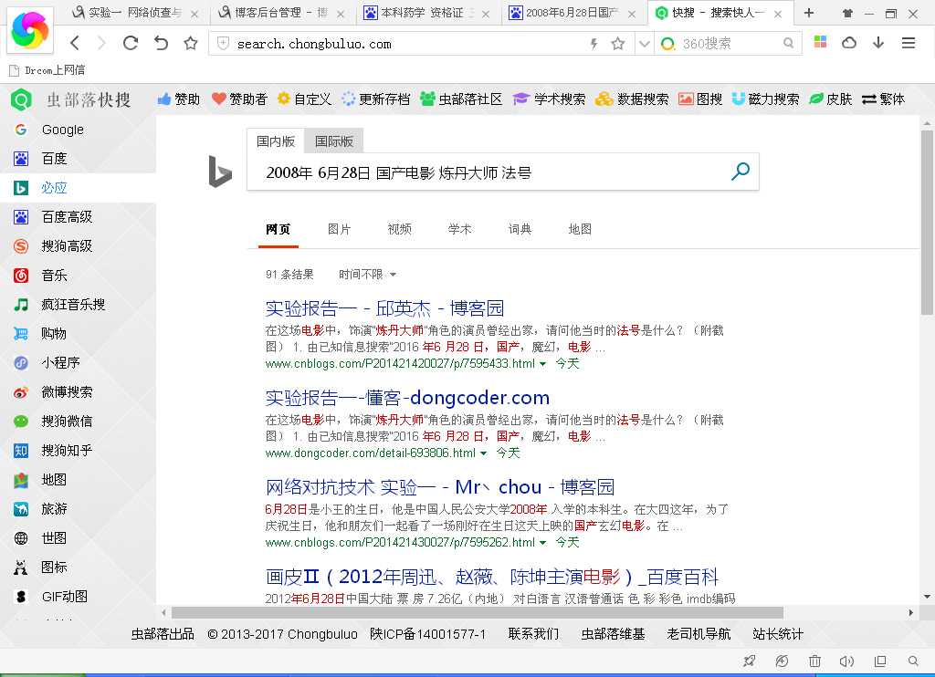Click the 赞助 thumbs-up link

[x=178, y=99]
